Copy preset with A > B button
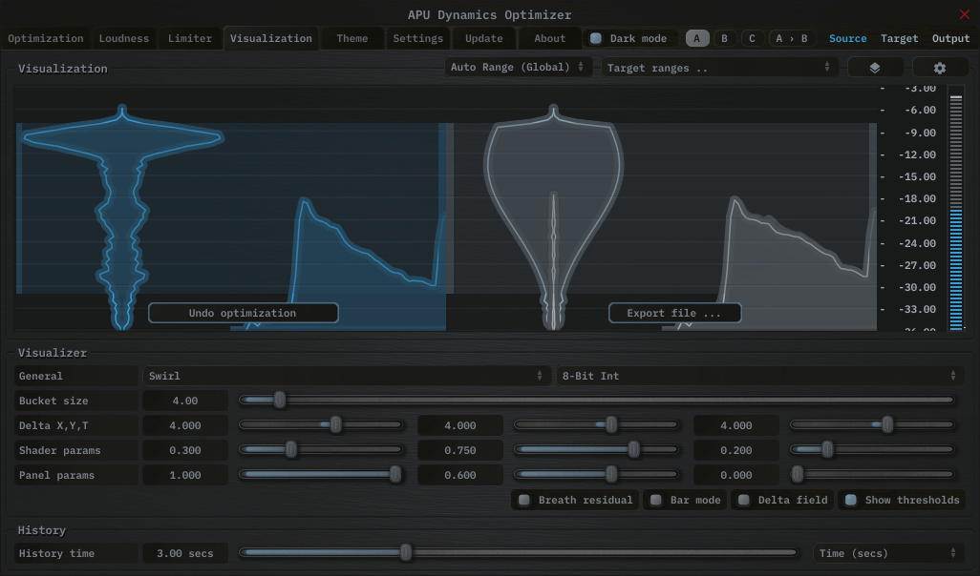 tap(791, 38)
